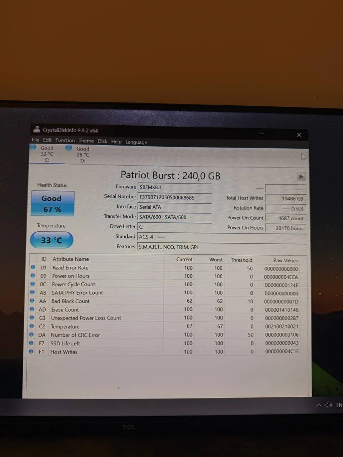Click the Features field

(222, 247)
